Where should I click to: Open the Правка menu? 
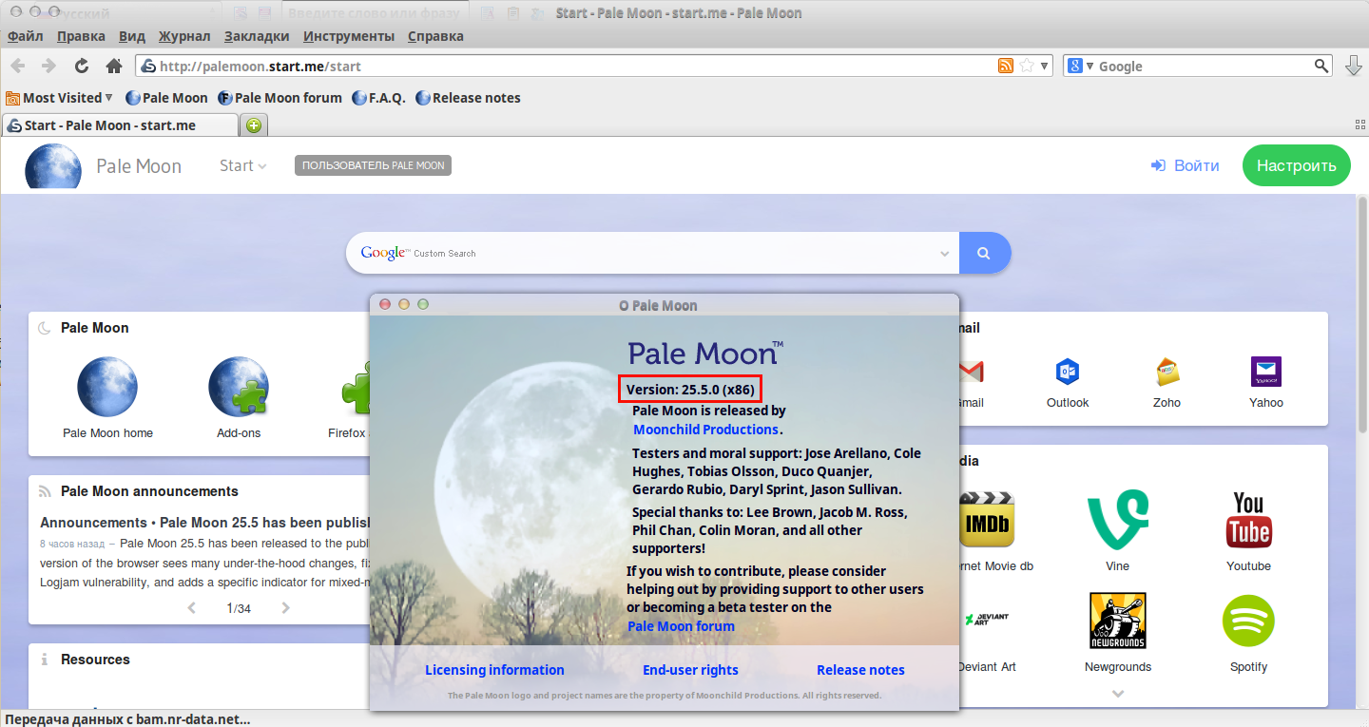(x=81, y=36)
